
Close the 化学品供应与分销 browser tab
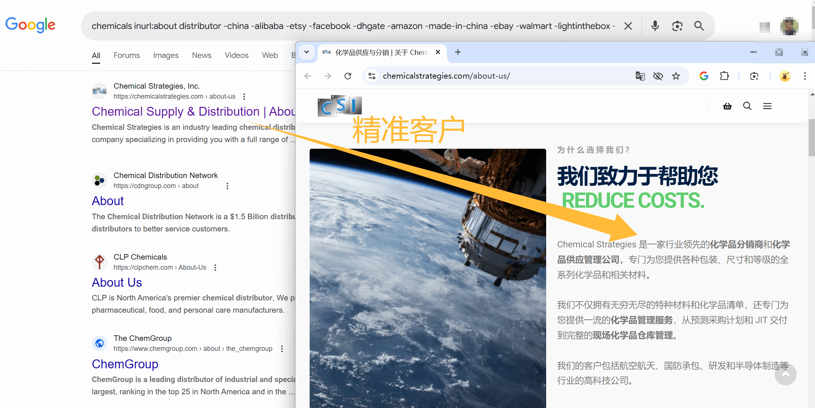coord(438,52)
